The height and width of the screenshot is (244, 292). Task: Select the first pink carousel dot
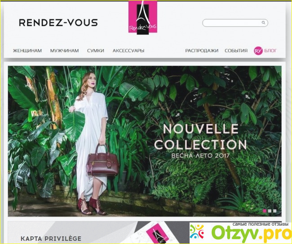(x=264, y=211)
